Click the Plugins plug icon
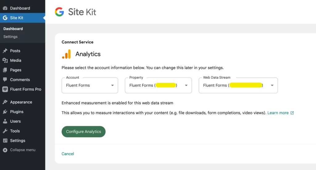Viewport: 316px width, 170px height. [5, 112]
